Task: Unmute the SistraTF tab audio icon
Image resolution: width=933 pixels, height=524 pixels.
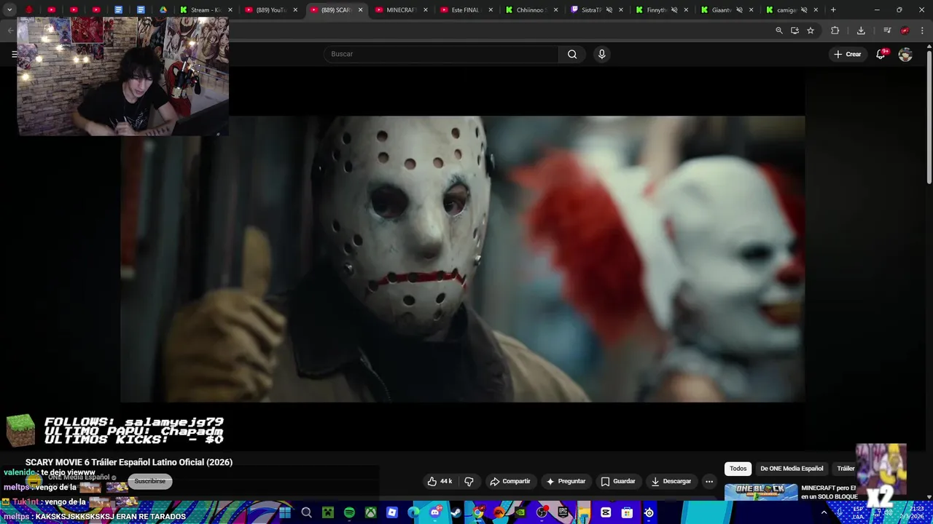Action: coord(609,10)
